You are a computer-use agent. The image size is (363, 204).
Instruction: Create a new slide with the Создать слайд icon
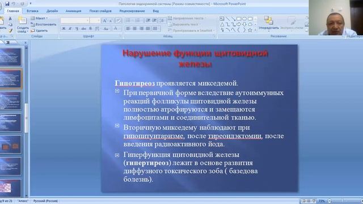click(23, 21)
